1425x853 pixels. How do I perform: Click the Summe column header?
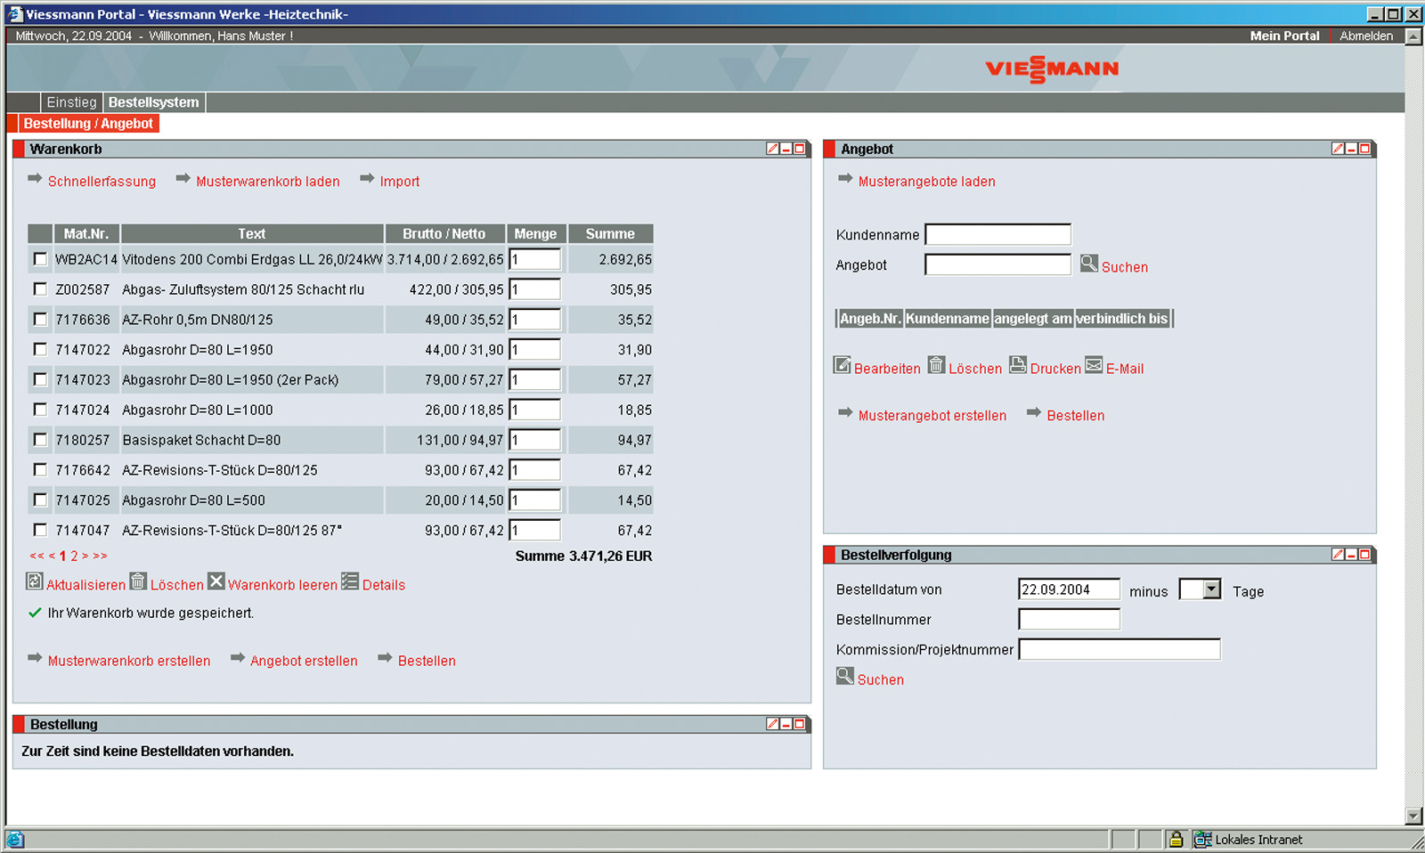[610, 233]
